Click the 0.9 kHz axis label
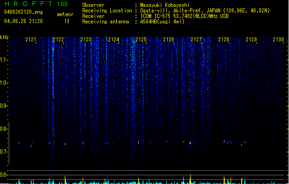The image size is (289, 184). point(4,106)
